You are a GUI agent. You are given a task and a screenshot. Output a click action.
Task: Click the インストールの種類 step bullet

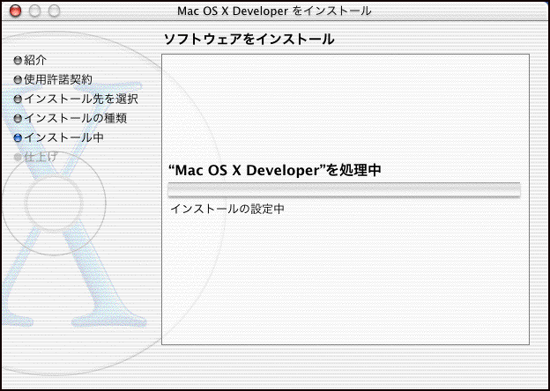coord(18,118)
